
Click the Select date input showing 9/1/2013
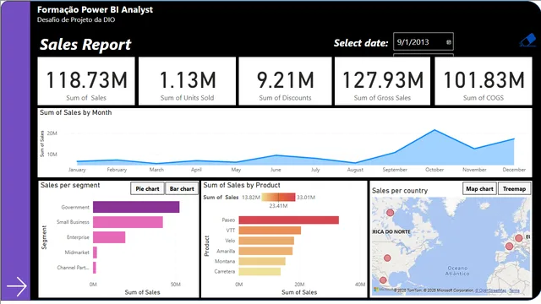tap(424, 41)
